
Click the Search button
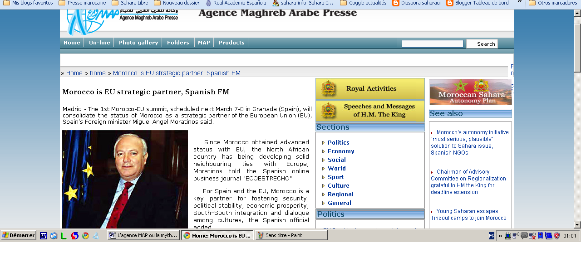[x=482, y=44]
